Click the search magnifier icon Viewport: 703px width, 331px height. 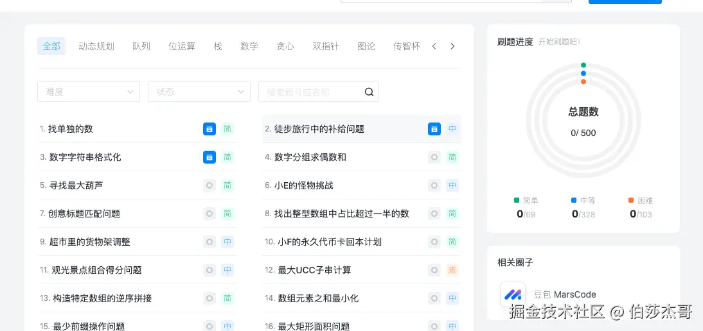click(369, 92)
